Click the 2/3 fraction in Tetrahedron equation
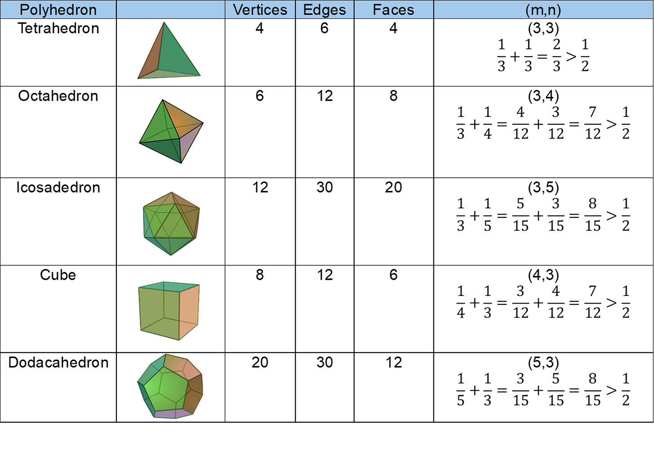The height and width of the screenshot is (454, 654). click(x=557, y=56)
